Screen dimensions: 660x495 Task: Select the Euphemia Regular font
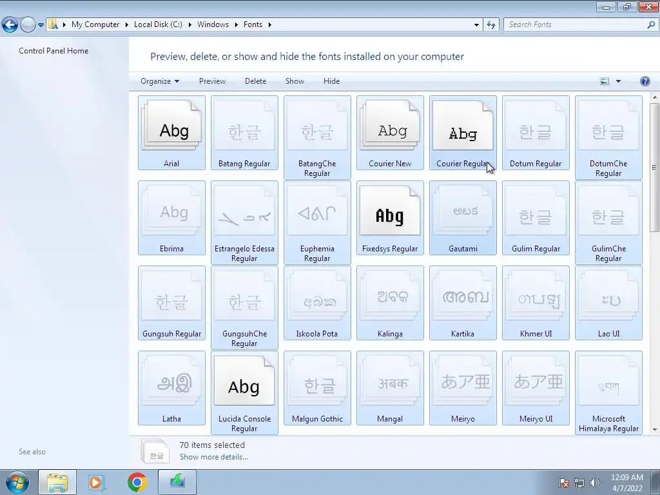click(317, 222)
